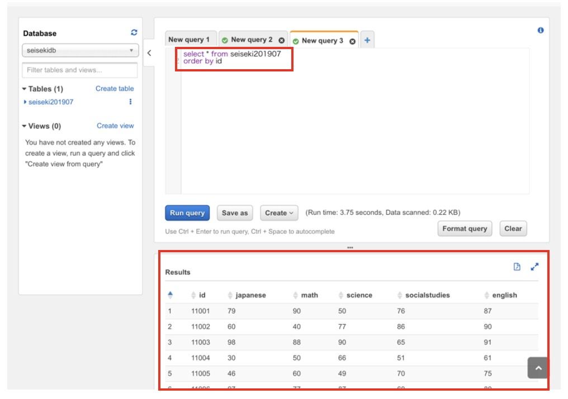This screenshot has height=399, width=568.
Task: Focus the Filter tables and views field
Action: coord(79,70)
